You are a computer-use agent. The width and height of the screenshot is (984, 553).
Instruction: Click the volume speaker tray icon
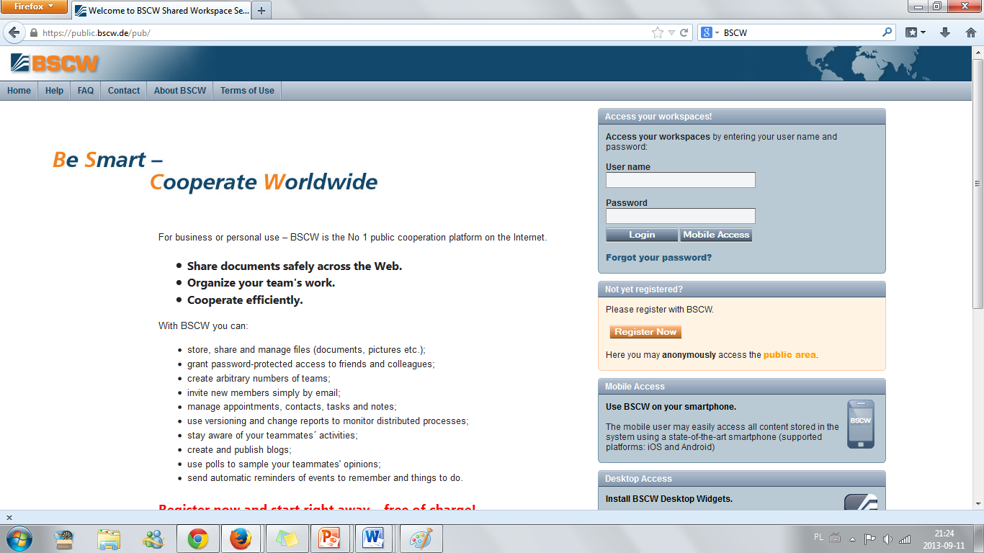[887, 539]
